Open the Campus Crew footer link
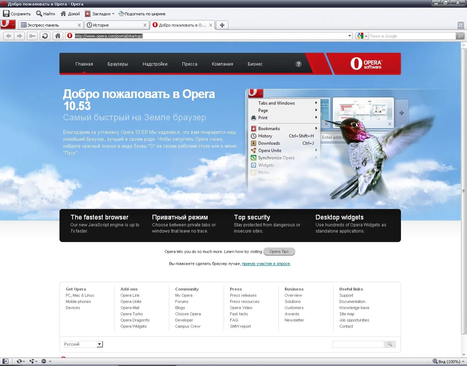 click(188, 326)
